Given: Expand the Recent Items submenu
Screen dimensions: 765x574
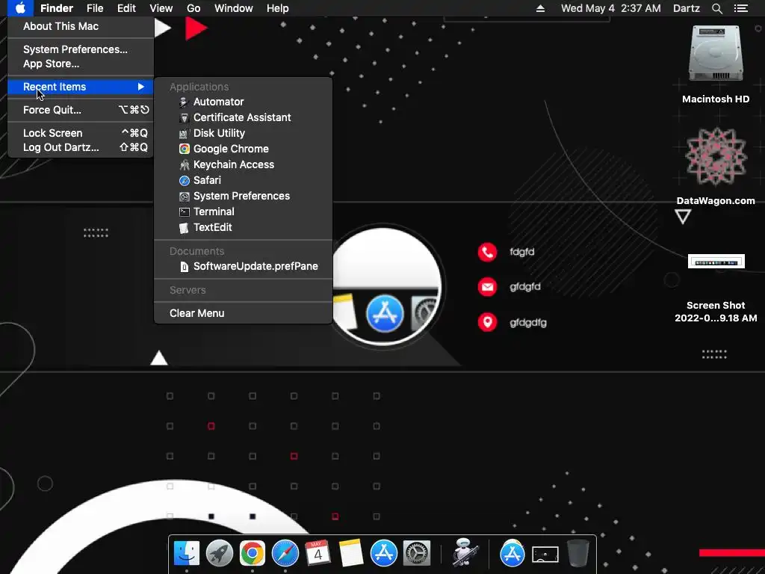Looking at the screenshot, I should click(81, 87).
